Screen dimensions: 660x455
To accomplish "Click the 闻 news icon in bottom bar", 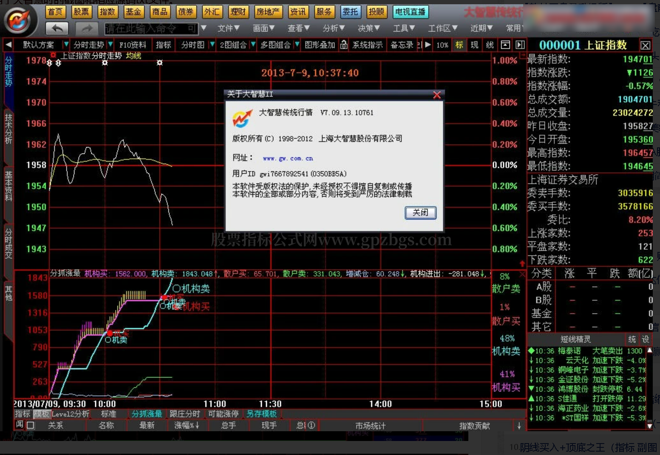I will click(20, 424).
